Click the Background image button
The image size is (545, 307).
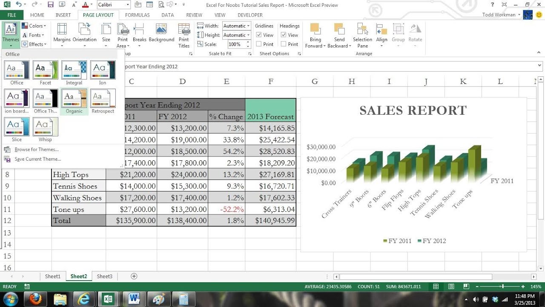click(161, 33)
